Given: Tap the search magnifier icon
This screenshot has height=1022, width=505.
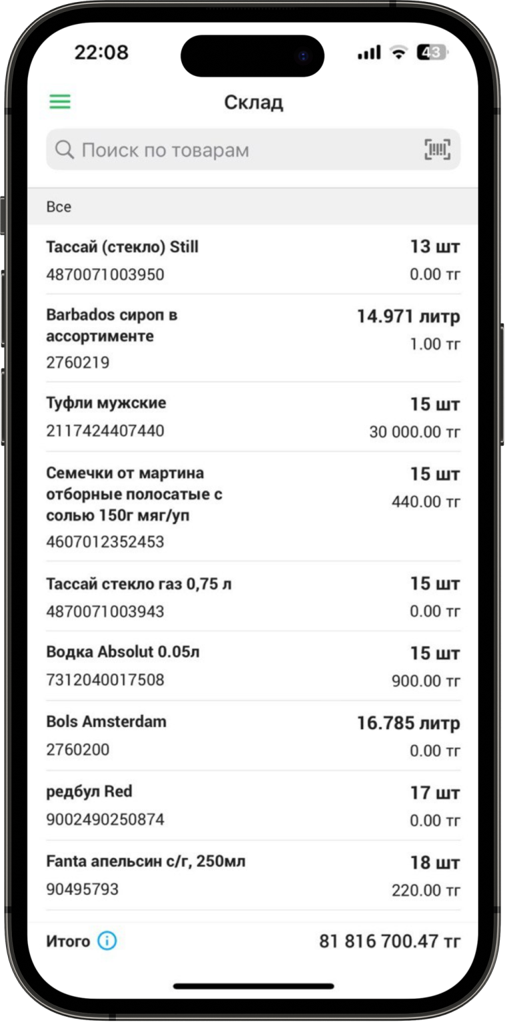Looking at the screenshot, I should pyautogui.click(x=65, y=149).
